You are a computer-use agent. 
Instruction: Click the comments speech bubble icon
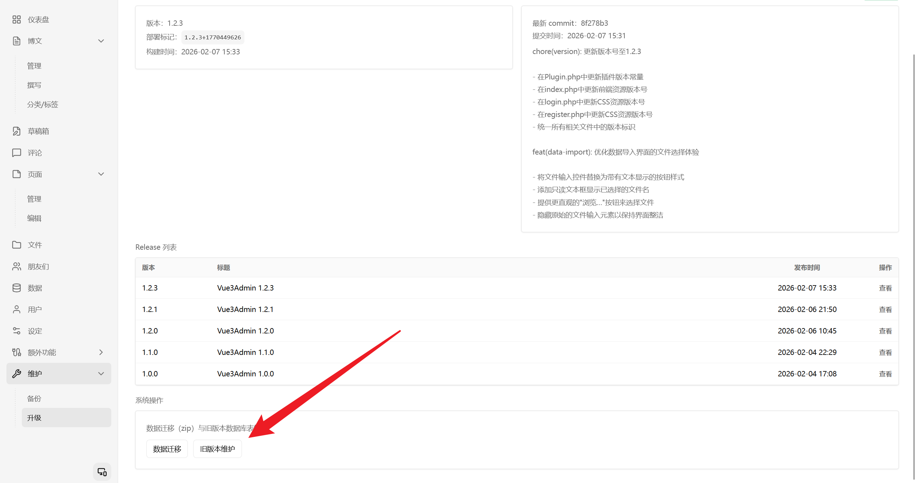point(16,153)
